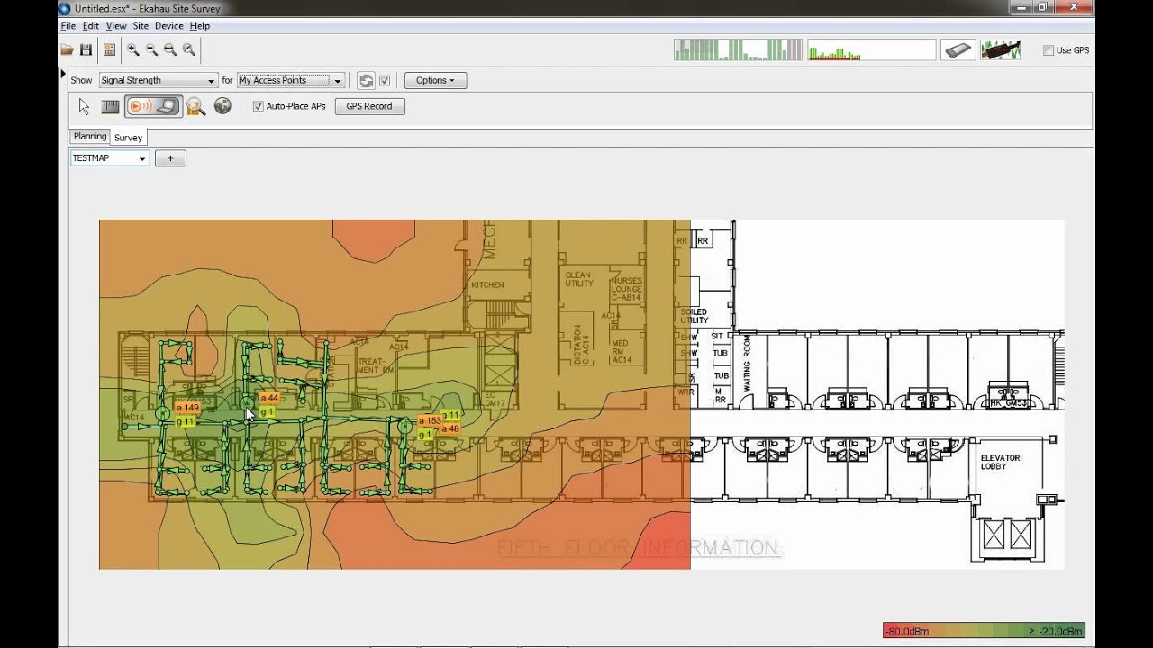The height and width of the screenshot is (648, 1153).
Task: Zoom out using the first minus magnifier
Action: click(x=152, y=50)
